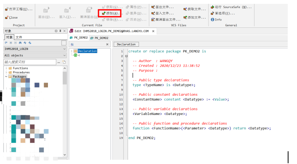Select the Procedures tree item

[21, 72]
